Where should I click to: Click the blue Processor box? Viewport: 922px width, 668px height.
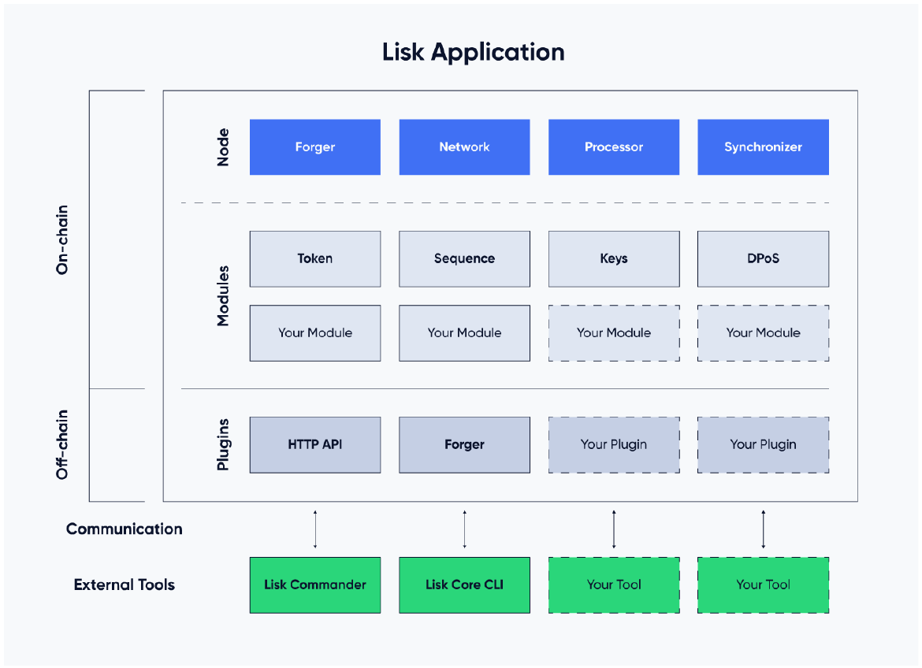(x=614, y=147)
